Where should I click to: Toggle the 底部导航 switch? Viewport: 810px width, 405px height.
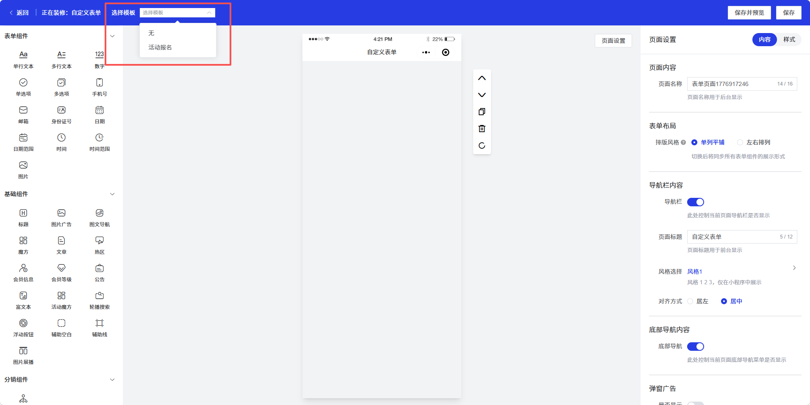point(696,347)
